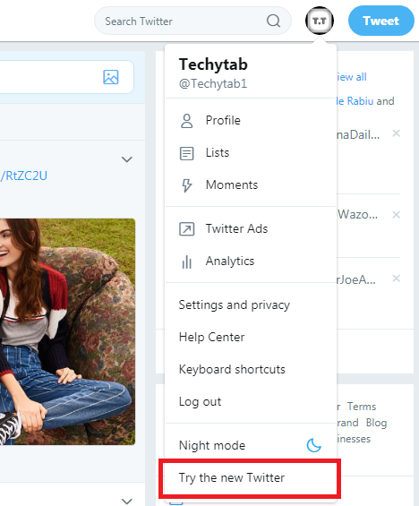This screenshot has width=419, height=506.
Task: Dismiss the naDail... follow suggestion
Action: [396, 133]
